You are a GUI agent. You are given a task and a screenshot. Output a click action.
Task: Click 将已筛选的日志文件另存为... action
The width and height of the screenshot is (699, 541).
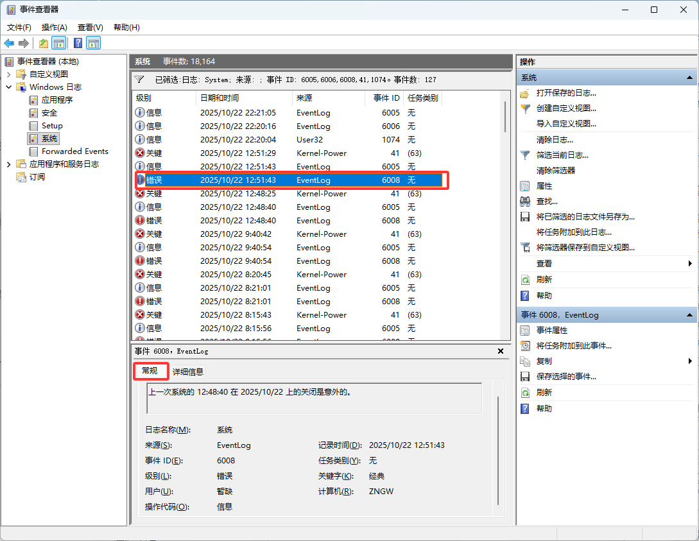click(585, 217)
